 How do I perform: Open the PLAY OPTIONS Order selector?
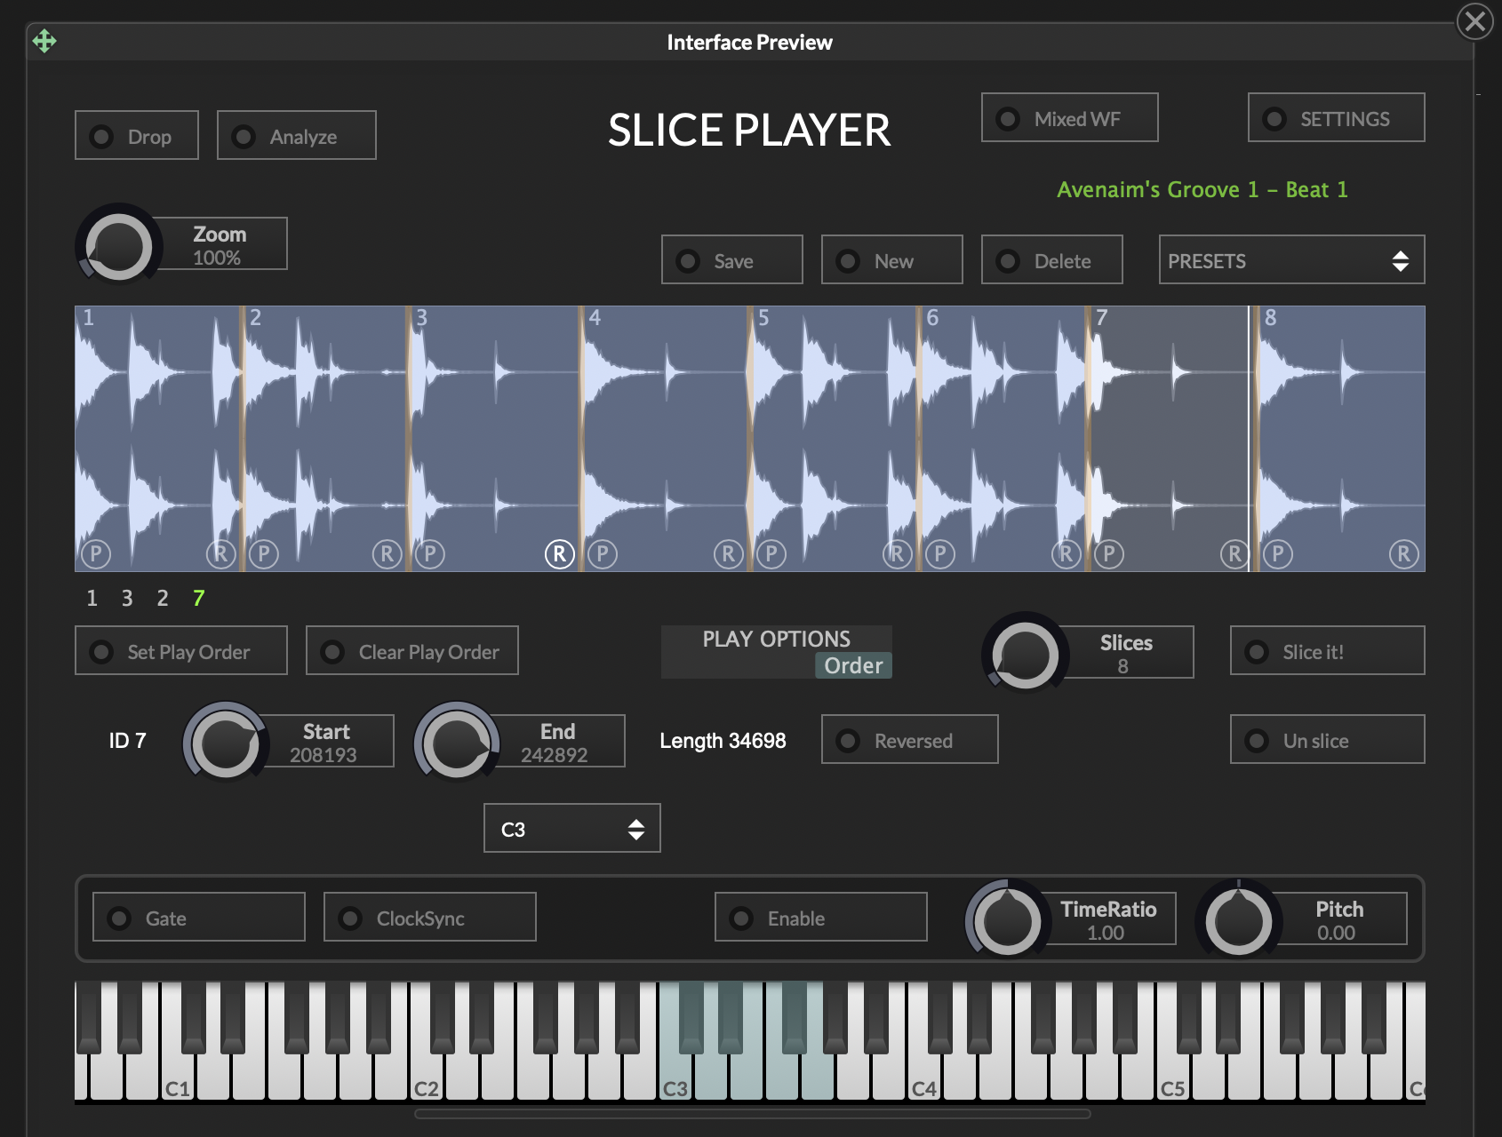pos(853,665)
